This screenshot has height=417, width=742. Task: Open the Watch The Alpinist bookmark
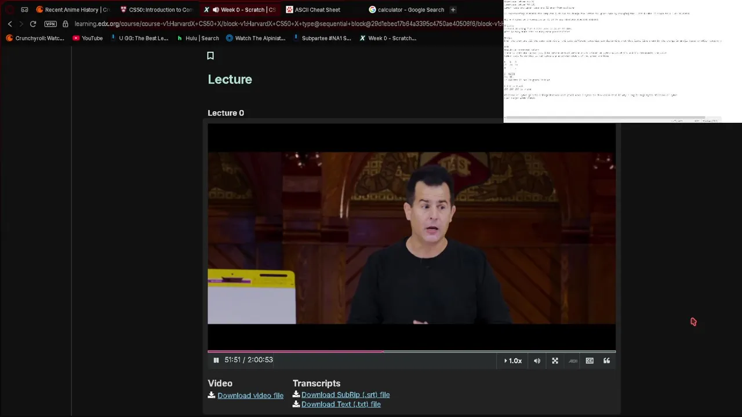click(256, 38)
